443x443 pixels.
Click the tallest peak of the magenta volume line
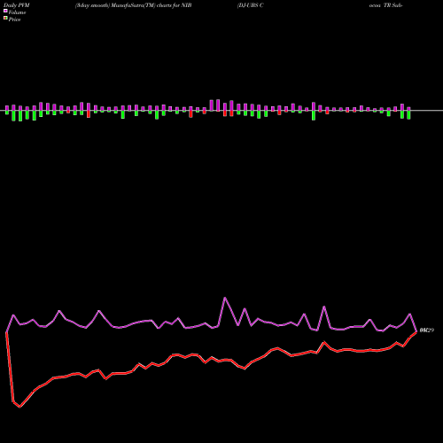(x=225, y=298)
